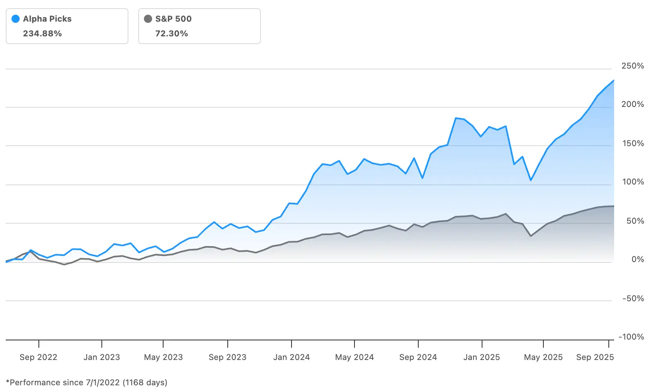Select the Sep 2024 date label
664x391 pixels.
418,357
